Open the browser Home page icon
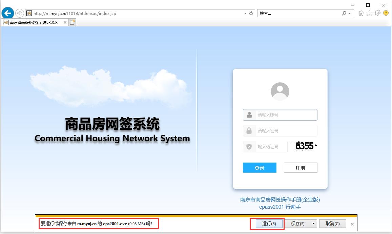The height and width of the screenshot is (234, 392). pyautogui.click(x=360, y=13)
